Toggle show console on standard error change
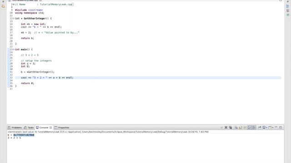Viewport: 291px width, 163px height. coord(254,128)
